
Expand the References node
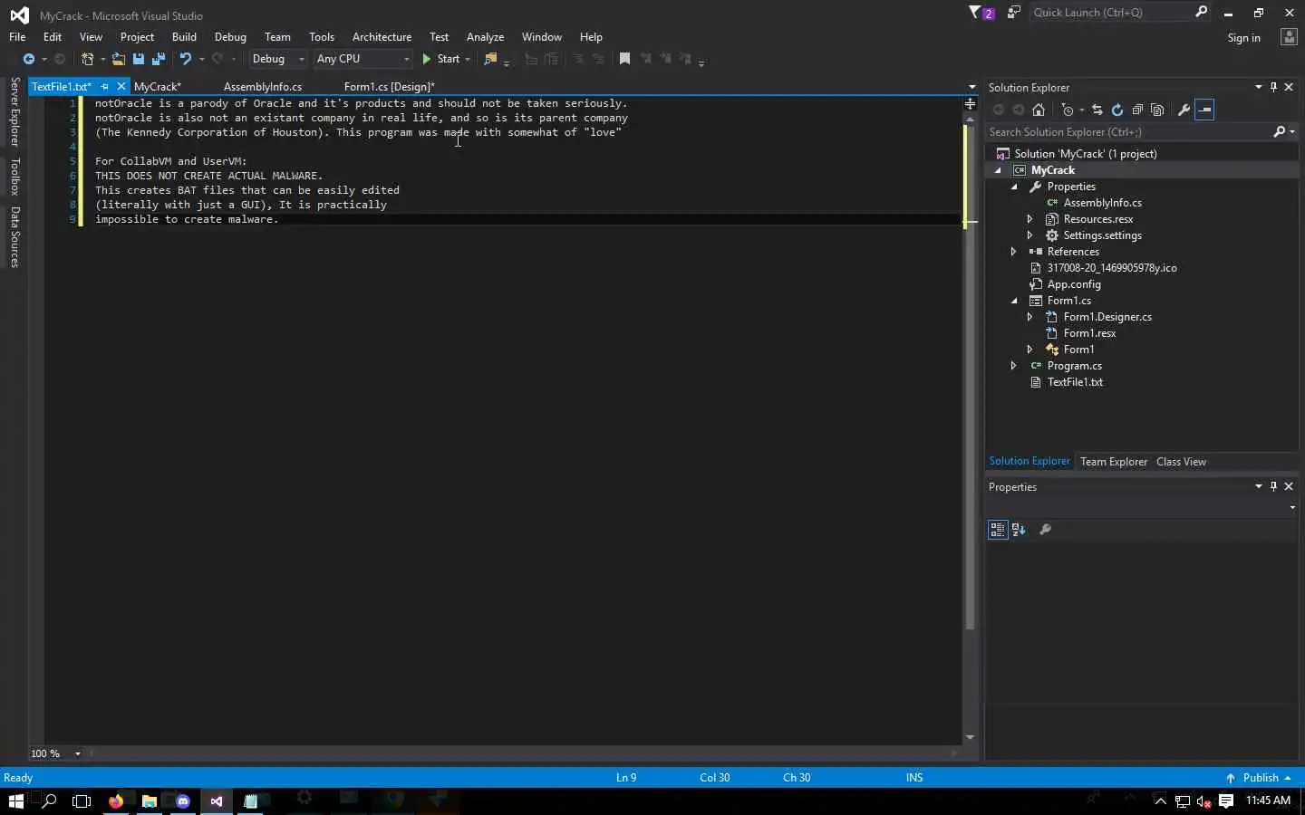tap(1014, 252)
